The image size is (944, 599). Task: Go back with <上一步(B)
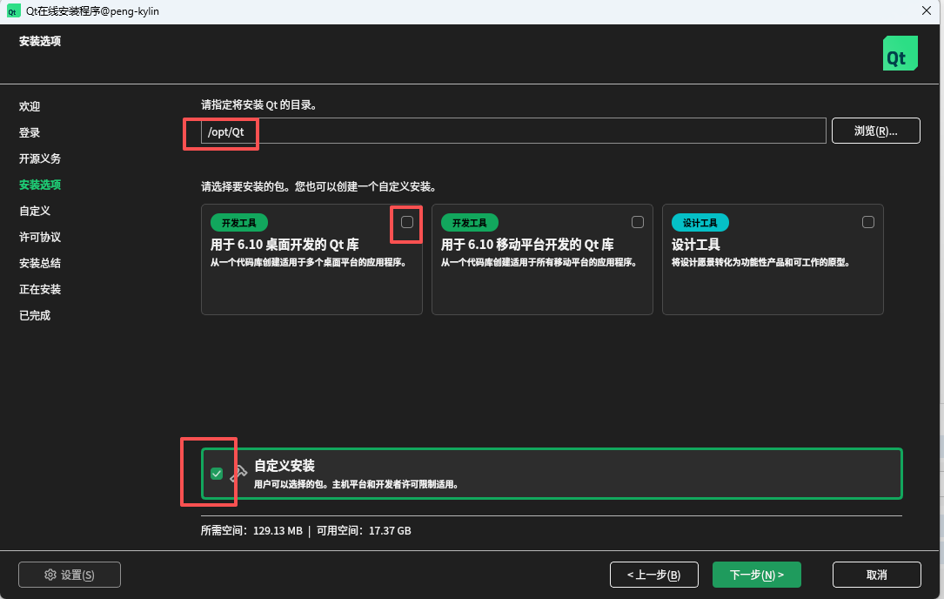[x=653, y=575]
